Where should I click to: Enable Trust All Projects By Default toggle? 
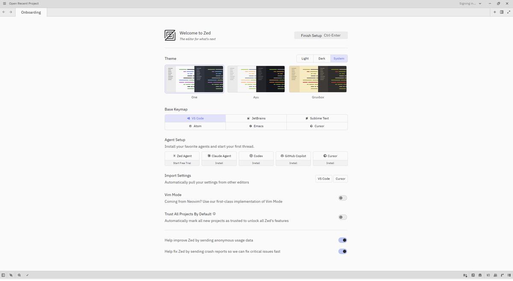click(342, 217)
